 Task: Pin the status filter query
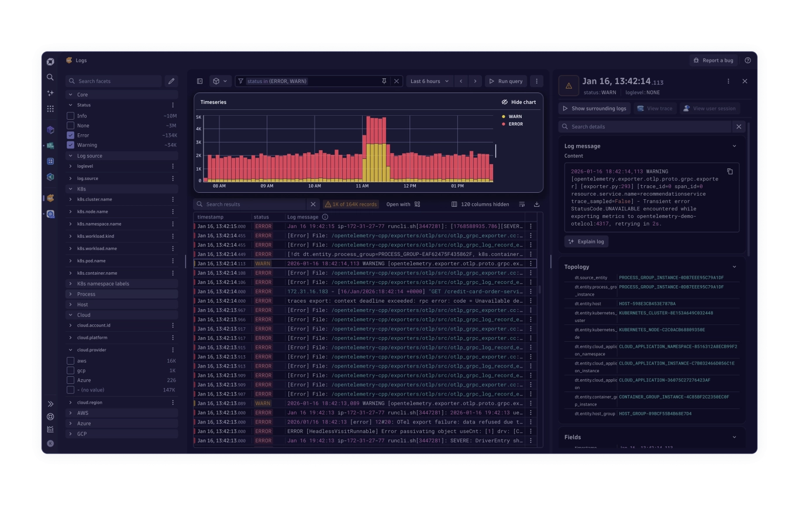click(384, 81)
